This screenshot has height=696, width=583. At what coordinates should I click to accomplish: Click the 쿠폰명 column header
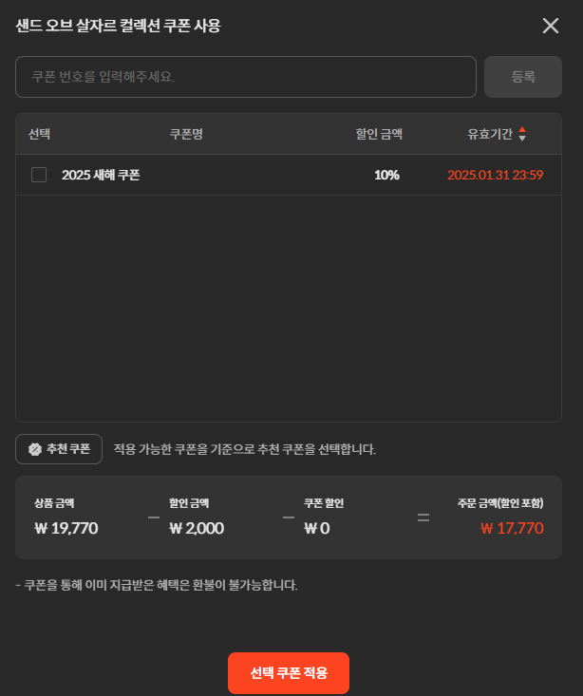coord(186,134)
